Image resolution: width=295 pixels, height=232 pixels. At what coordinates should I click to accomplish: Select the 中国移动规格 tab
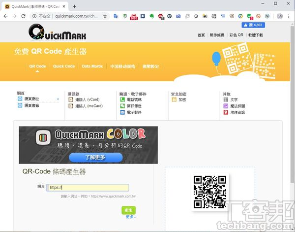[x=122, y=66]
